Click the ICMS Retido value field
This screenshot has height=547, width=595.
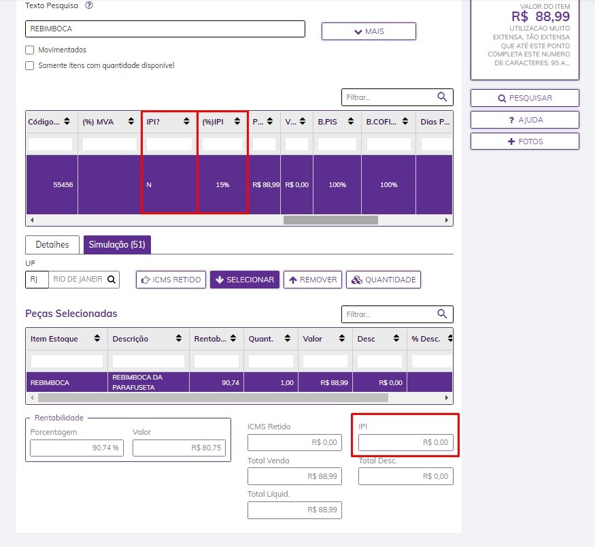coord(295,443)
